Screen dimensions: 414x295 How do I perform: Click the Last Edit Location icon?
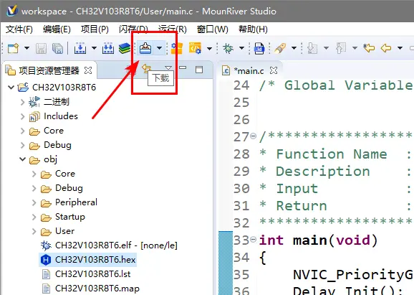tap(369, 48)
